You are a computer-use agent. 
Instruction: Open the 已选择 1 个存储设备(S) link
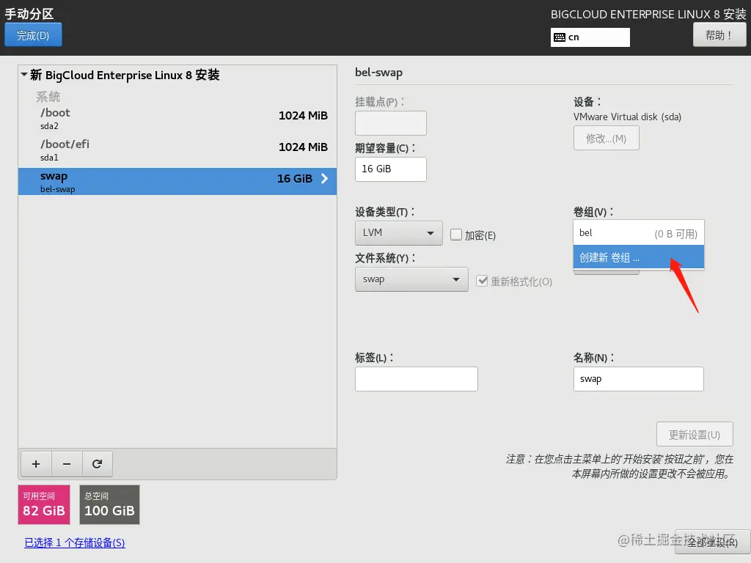point(75,542)
